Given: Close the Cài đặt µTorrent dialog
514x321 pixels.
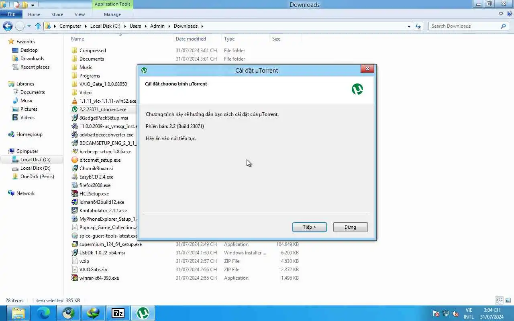Looking at the screenshot, I should [367, 69].
